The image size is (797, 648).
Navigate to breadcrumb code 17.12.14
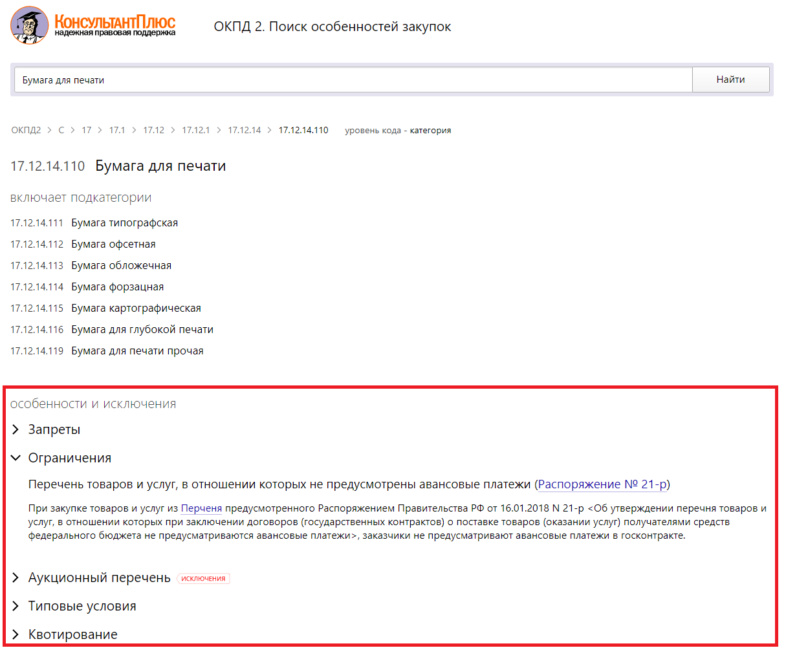tap(244, 131)
